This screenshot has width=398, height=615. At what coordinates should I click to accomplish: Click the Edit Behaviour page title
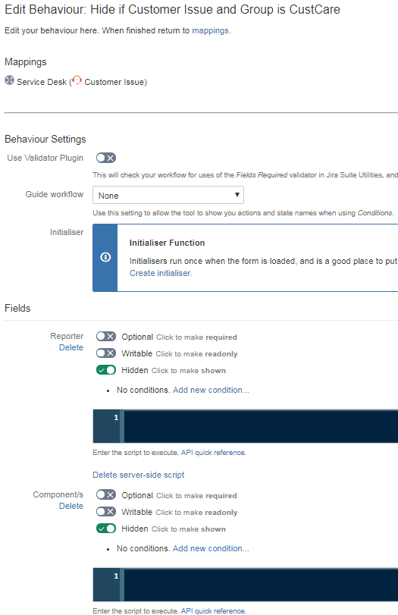173,9
